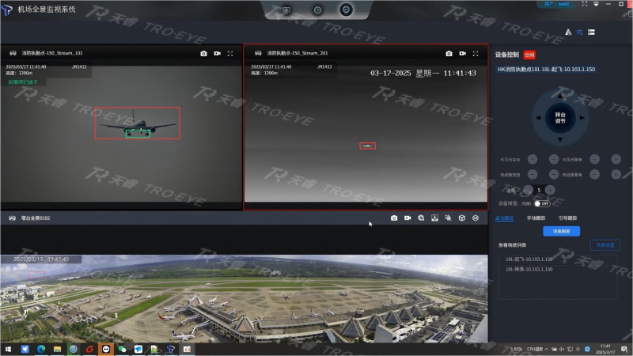Viewport: 633px width, 356px height.
Task: Open the Windows Start menu
Action: pos(8,349)
